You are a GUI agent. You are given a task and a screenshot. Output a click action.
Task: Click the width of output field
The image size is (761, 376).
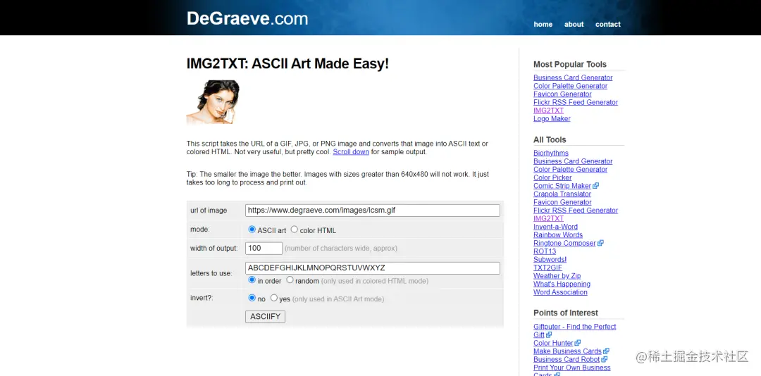pyautogui.click(x=264, y=248)
